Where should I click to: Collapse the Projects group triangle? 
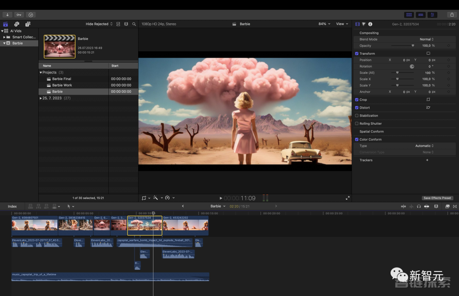click(41, 73)
